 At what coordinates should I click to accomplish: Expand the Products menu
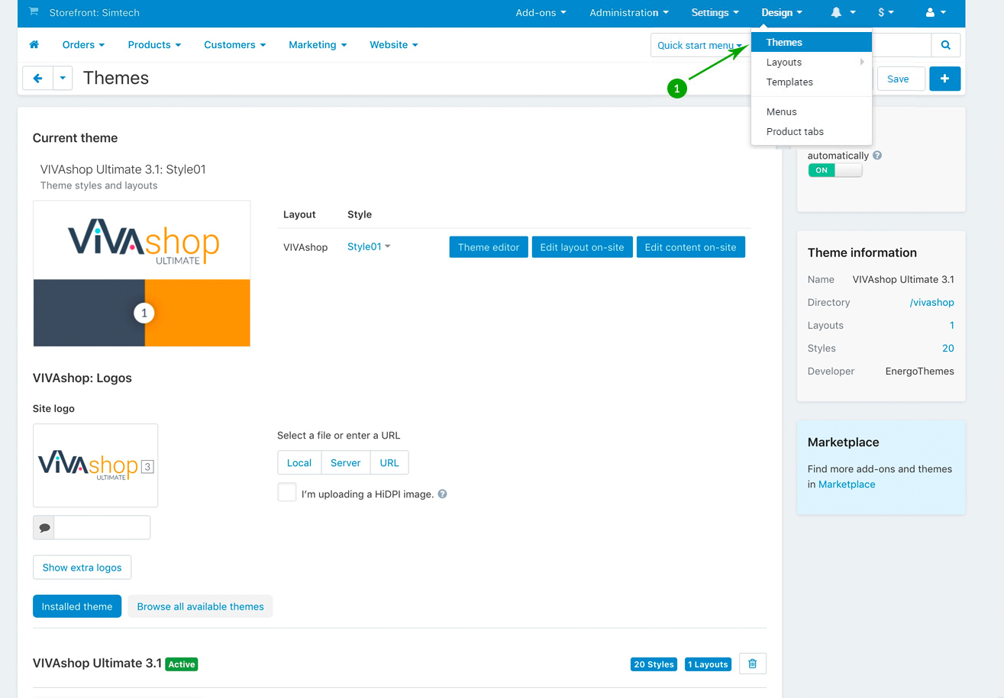(155, 45)
